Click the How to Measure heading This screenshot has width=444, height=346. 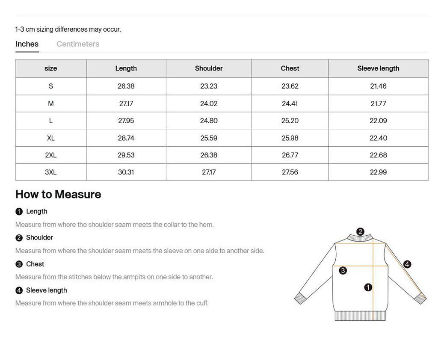(58, 194)
